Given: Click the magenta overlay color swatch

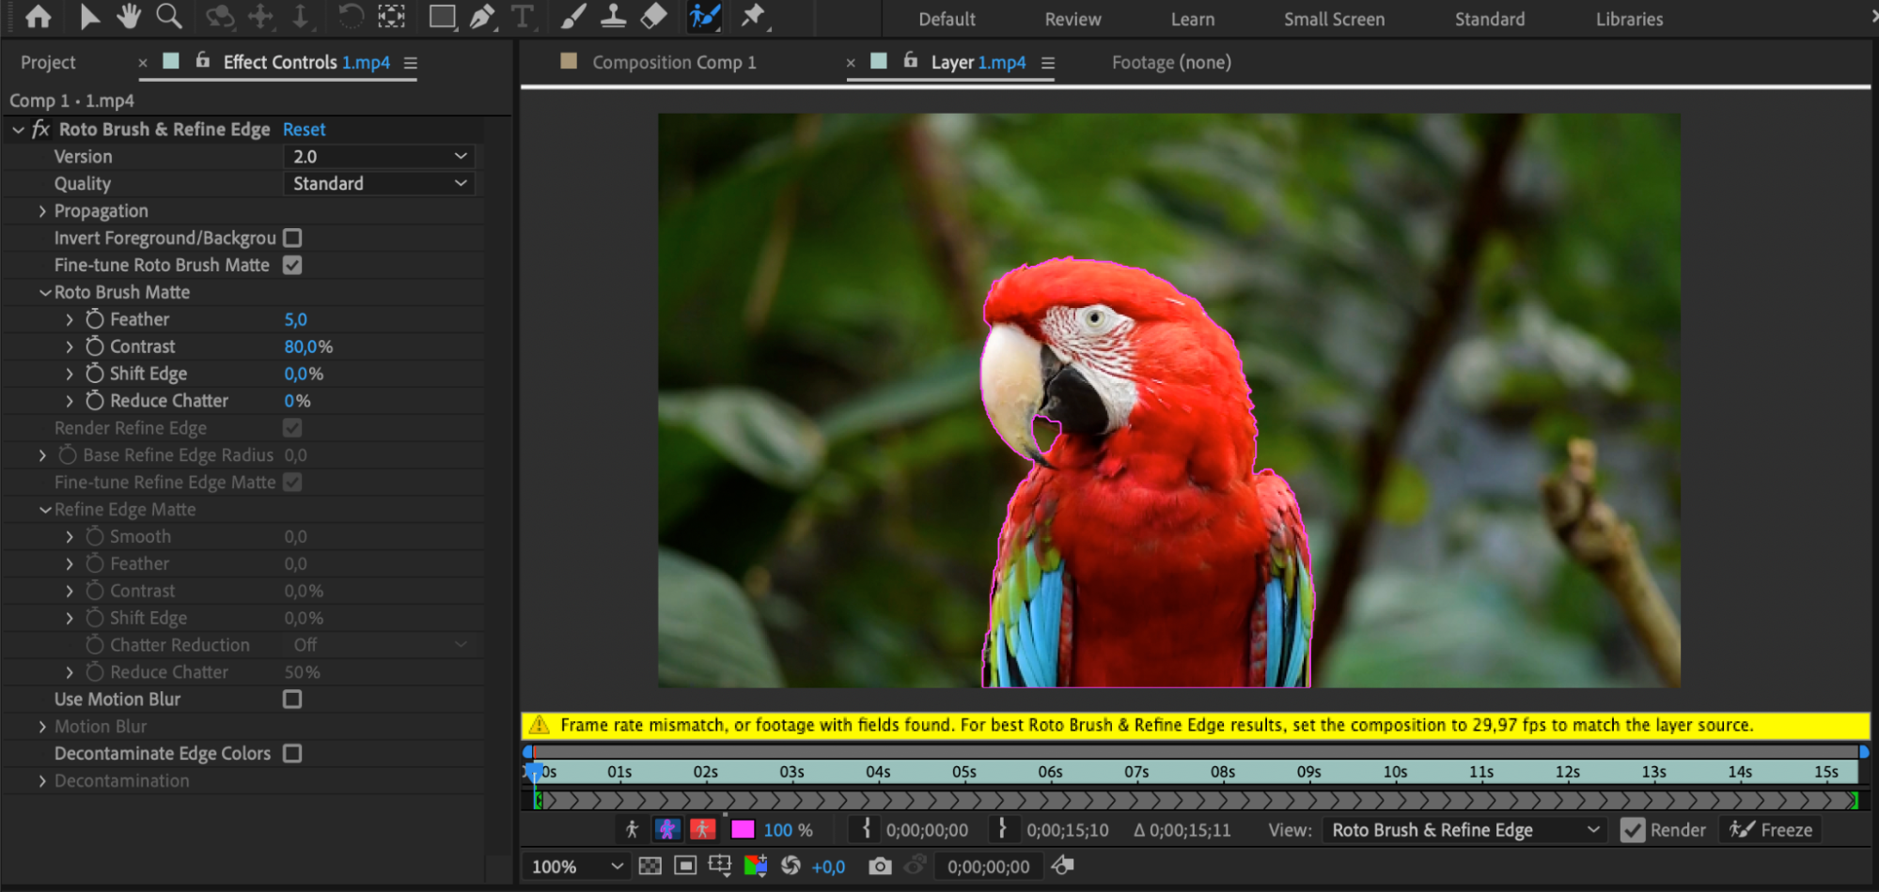Looking at the screenshot, I should point(743,830).
